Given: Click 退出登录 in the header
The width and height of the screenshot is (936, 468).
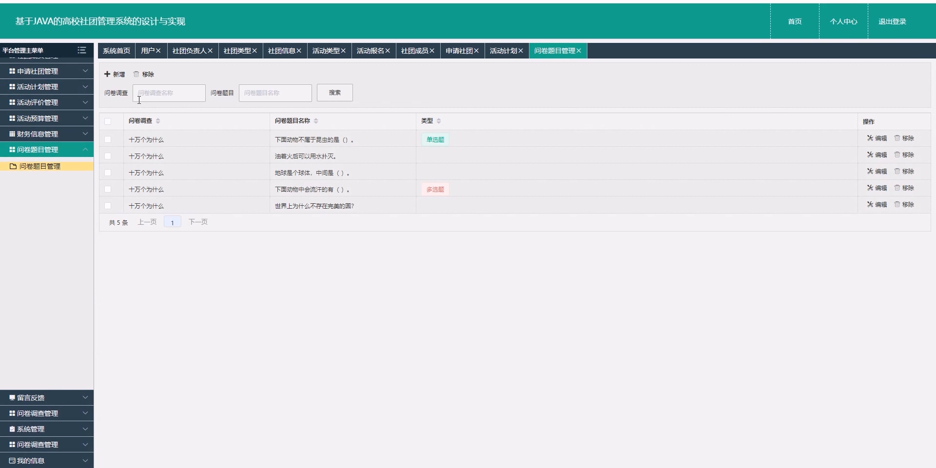Looking at the screenshot, I should pyautogui.click(x=892, y=21).
